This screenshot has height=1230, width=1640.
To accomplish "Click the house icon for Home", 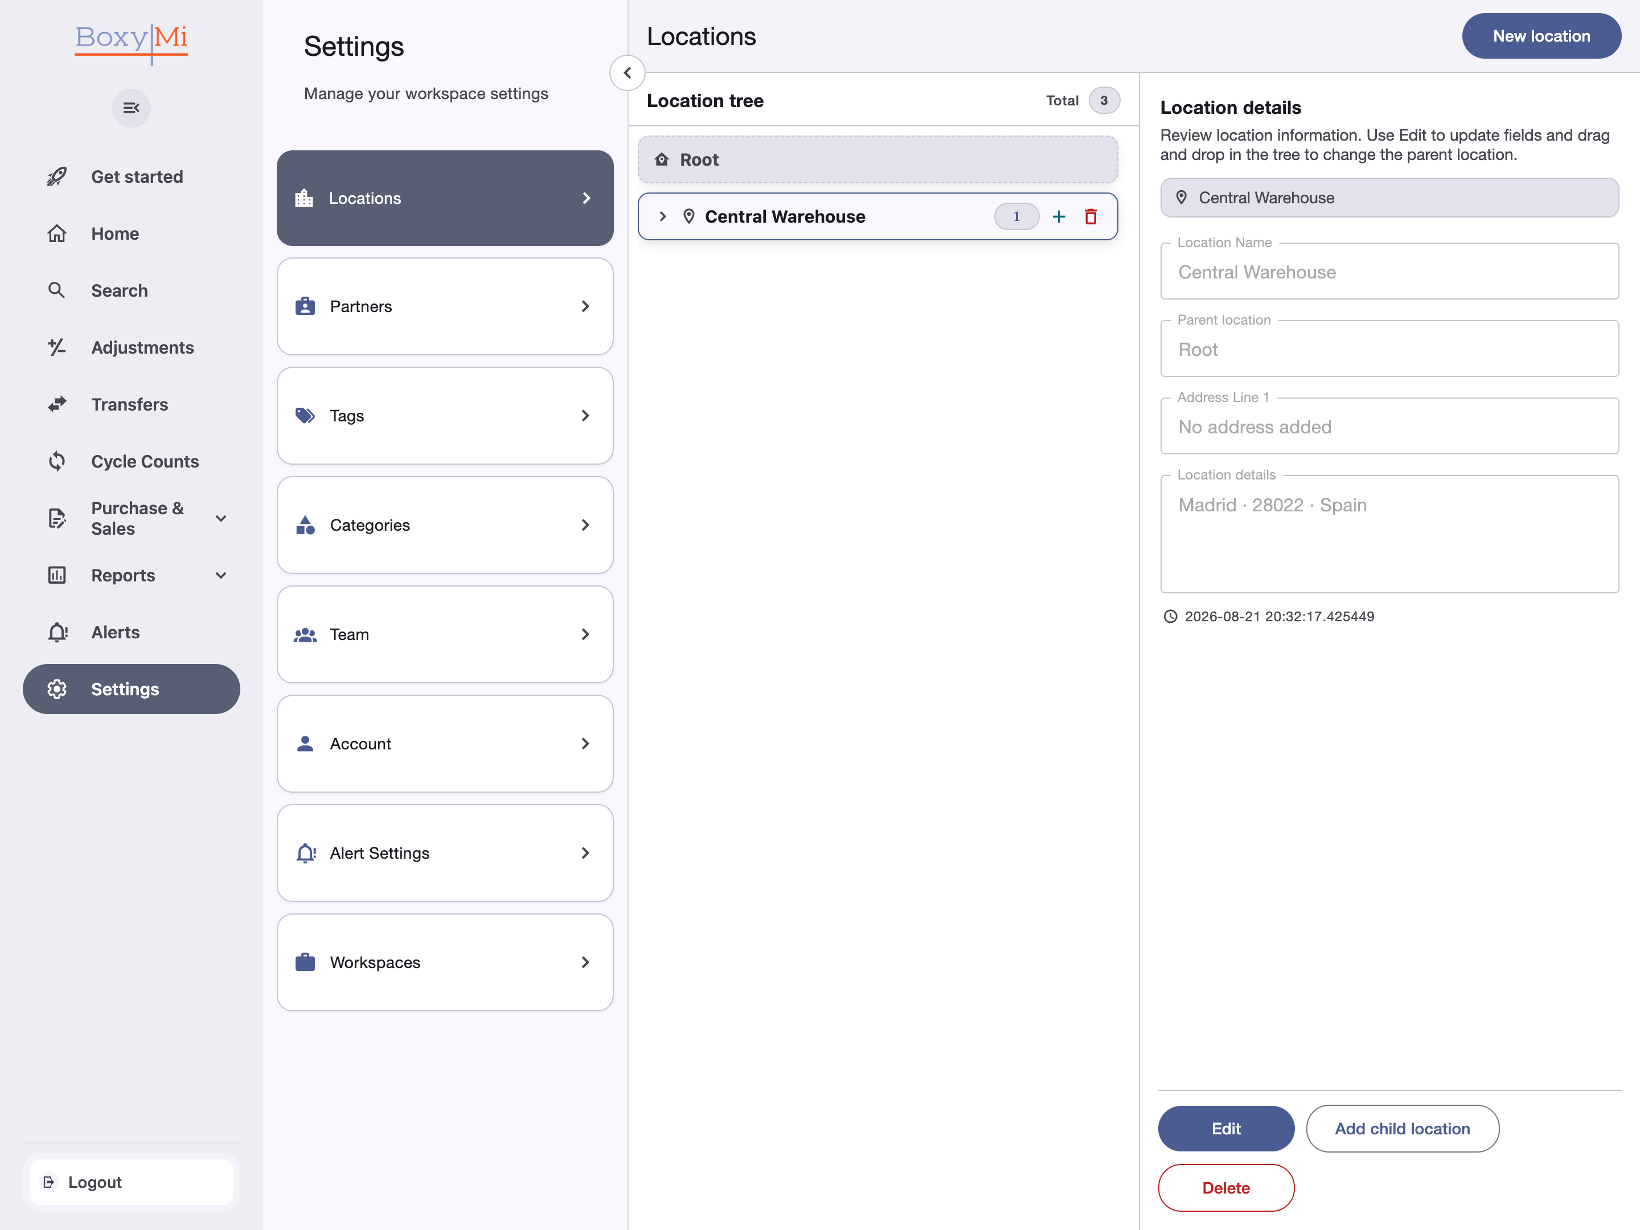I will click(x=57, y=233).
